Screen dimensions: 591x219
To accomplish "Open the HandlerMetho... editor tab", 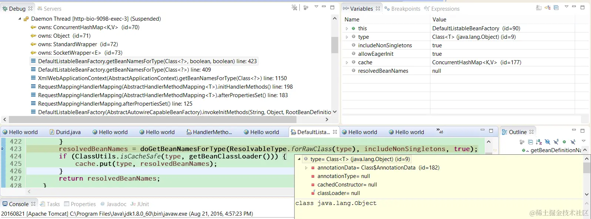I will pos(209,132).
